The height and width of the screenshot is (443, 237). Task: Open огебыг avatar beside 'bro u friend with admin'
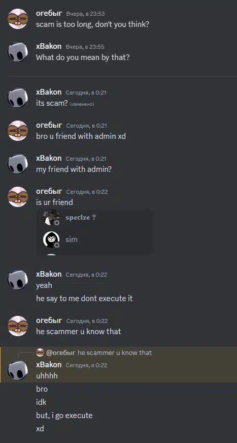[x=18, y=131]
